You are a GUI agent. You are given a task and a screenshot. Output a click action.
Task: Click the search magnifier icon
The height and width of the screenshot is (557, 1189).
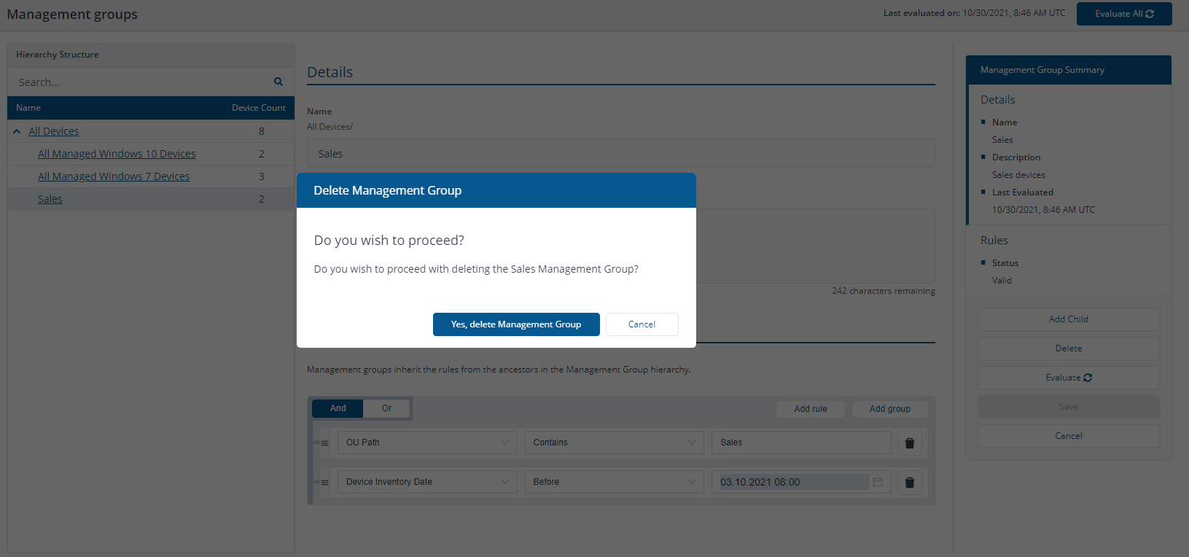278,82
